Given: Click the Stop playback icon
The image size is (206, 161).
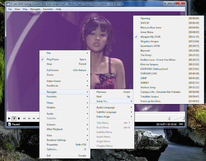Looking at the screenshot, I should (x=19, y=119).
